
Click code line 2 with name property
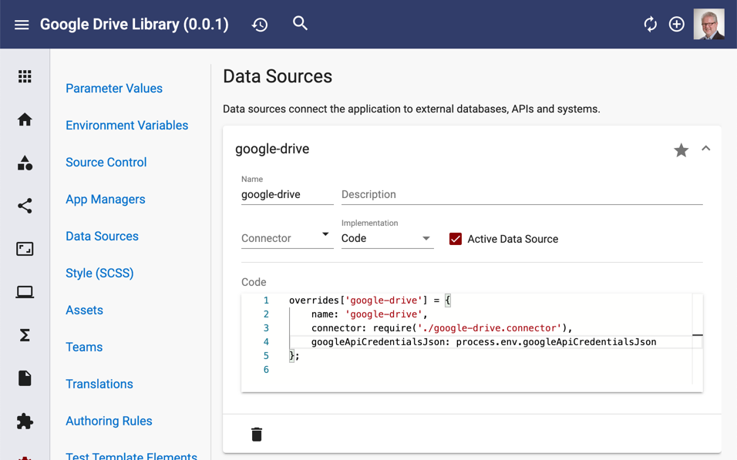pyautogui.click(x=369, y=314)
